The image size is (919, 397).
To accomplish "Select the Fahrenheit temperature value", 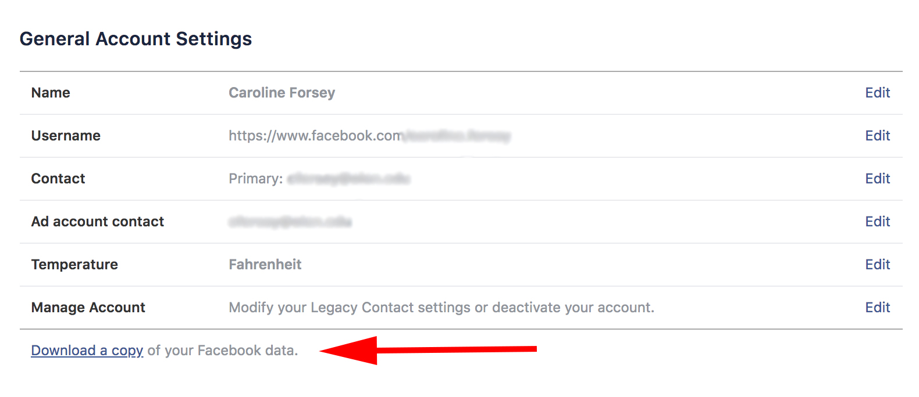I will coord(265,265).
